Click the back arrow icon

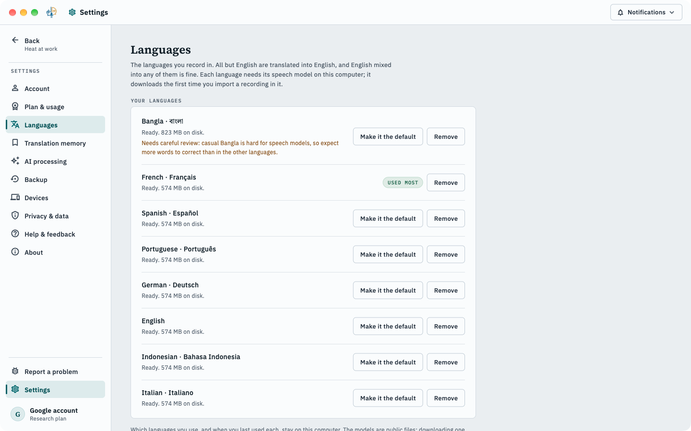pyautogui.click(x=15, y=40)
